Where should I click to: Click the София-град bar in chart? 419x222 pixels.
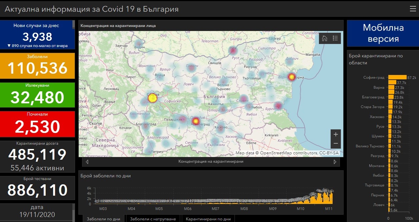click(397, 77)
